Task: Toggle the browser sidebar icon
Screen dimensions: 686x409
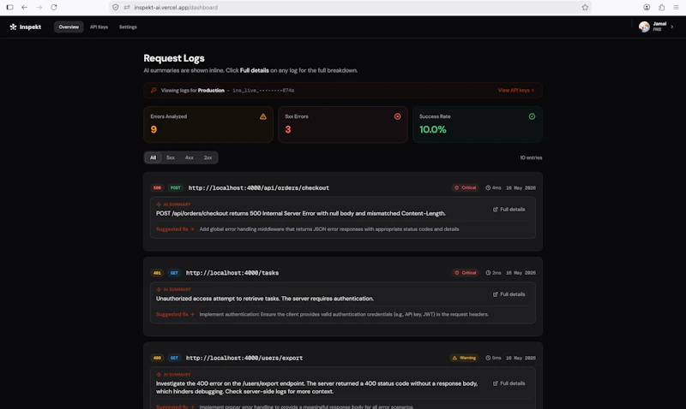Action: 9,8
